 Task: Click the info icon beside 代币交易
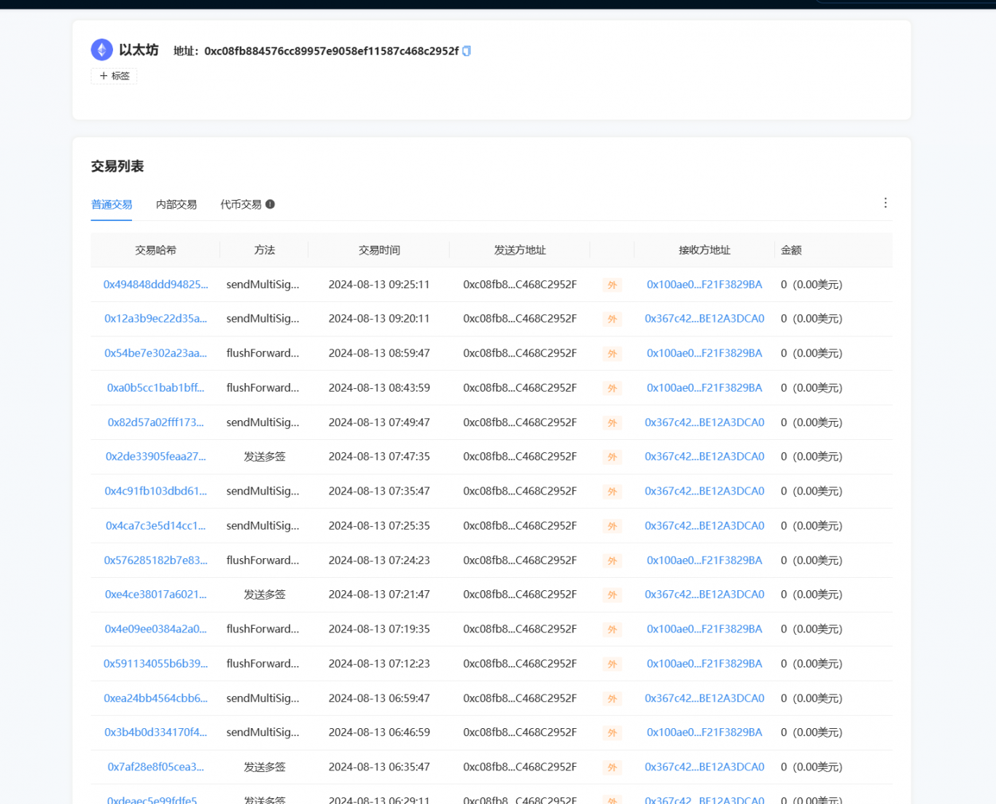pos(270,204)
